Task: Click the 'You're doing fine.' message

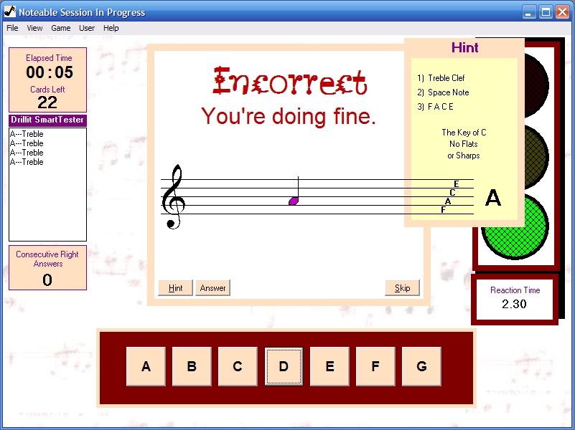Action: tap(289, 116)
